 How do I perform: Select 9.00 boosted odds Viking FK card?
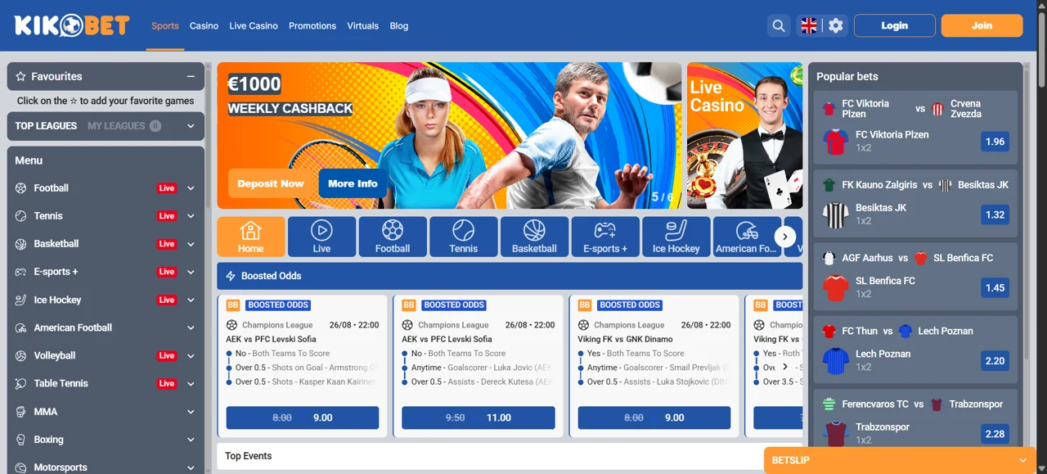pyautogui.click(x=654, y=418)
